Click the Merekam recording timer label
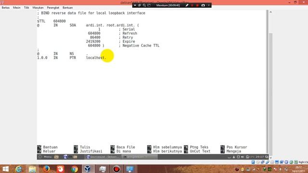 coord(168,5)
